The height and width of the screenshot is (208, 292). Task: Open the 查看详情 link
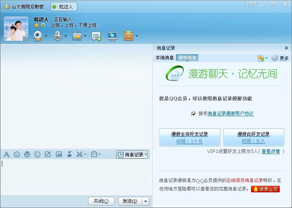[x=271, y=151]
